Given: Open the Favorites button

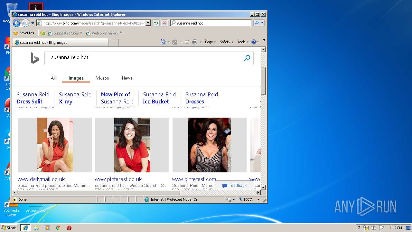Looking at the screenshot, I should [x=23, y=33].
